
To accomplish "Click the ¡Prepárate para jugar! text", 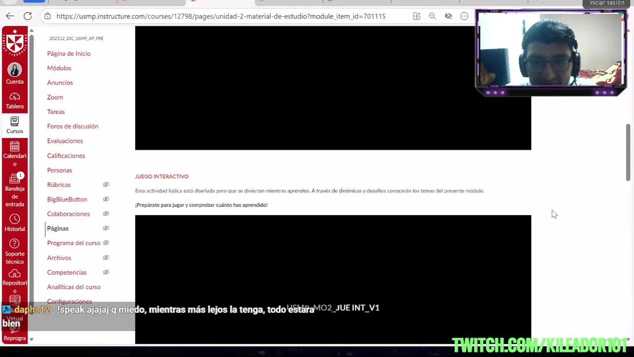I will [201, 205].
